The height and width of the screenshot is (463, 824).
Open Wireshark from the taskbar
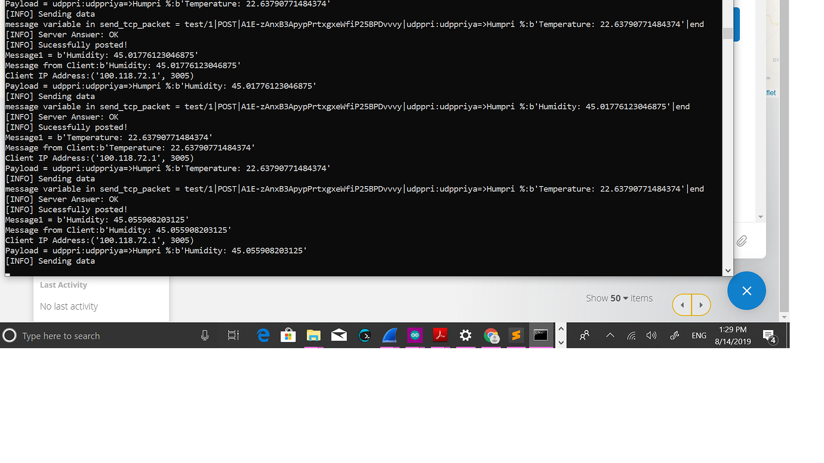point(389,335)
